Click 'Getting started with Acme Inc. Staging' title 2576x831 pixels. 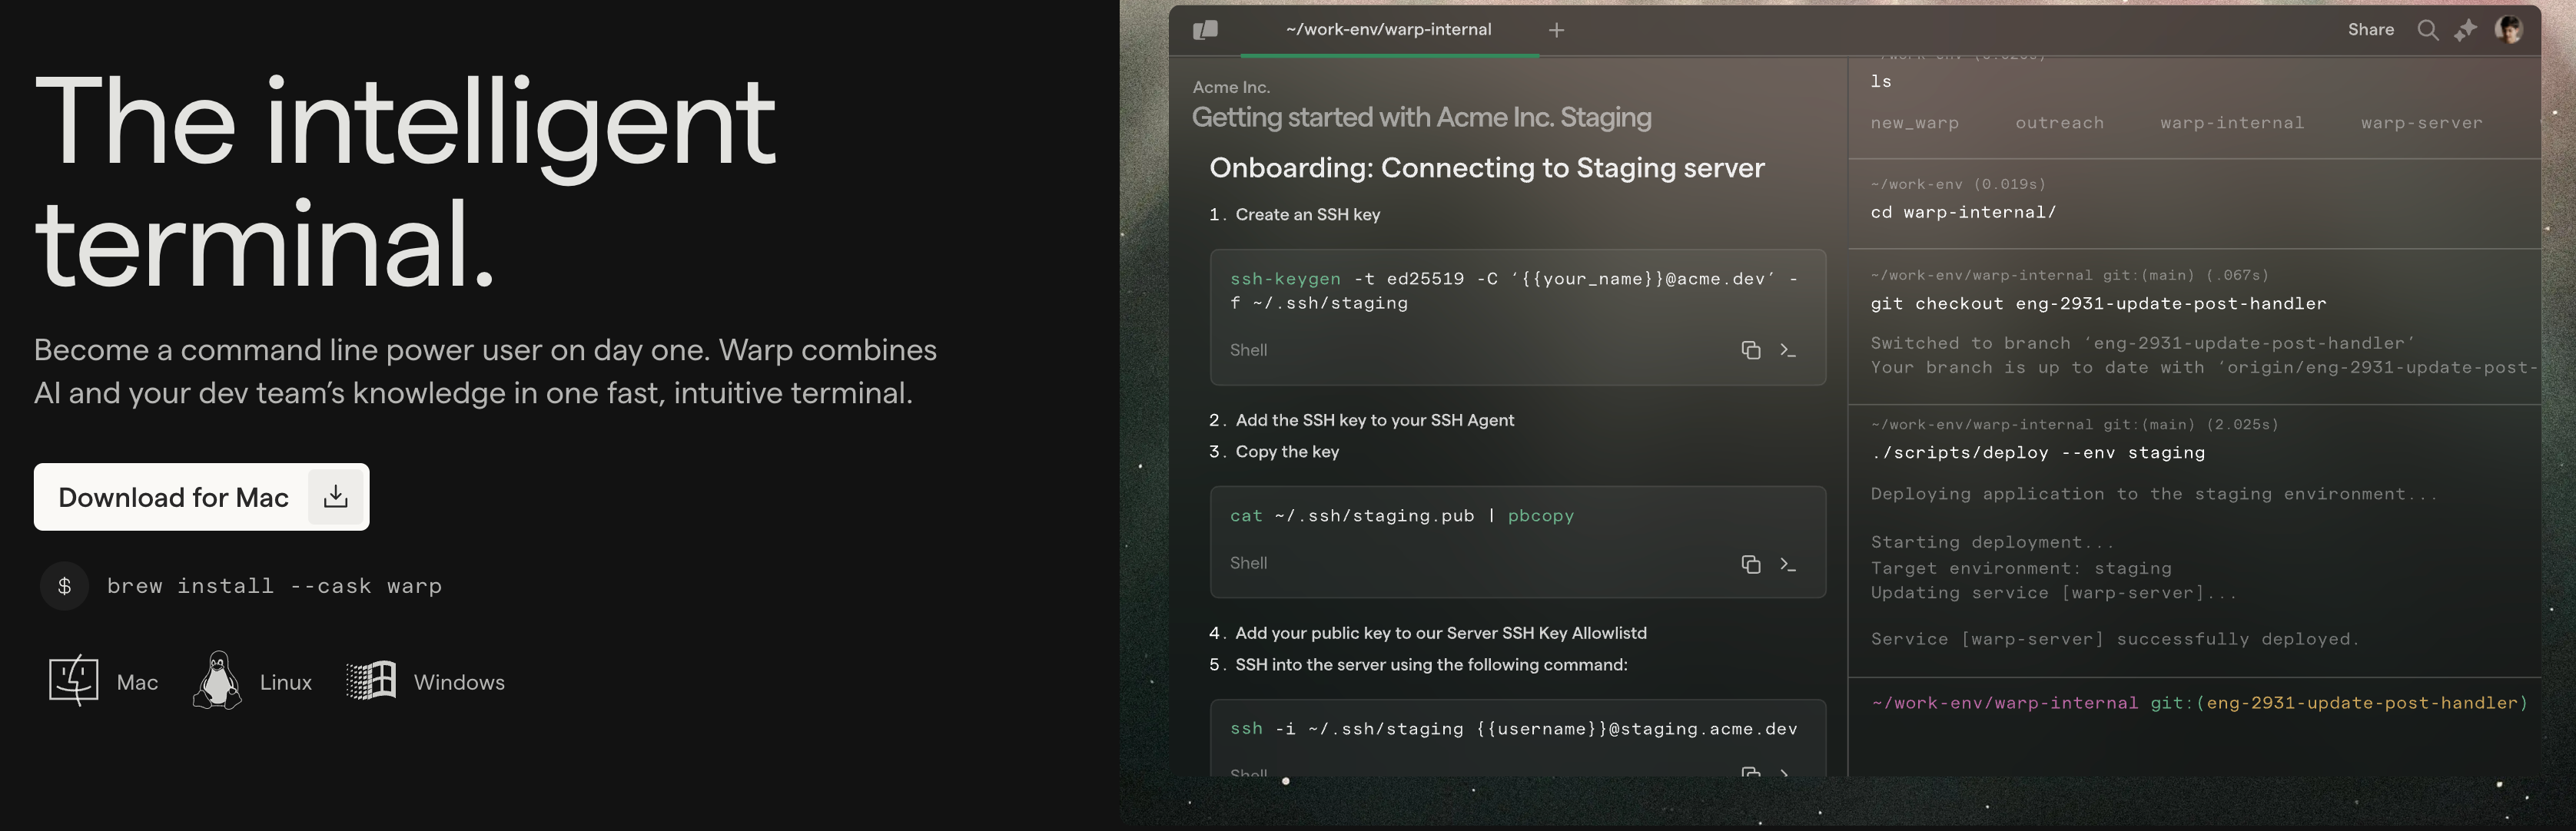tap(1421, 118)
